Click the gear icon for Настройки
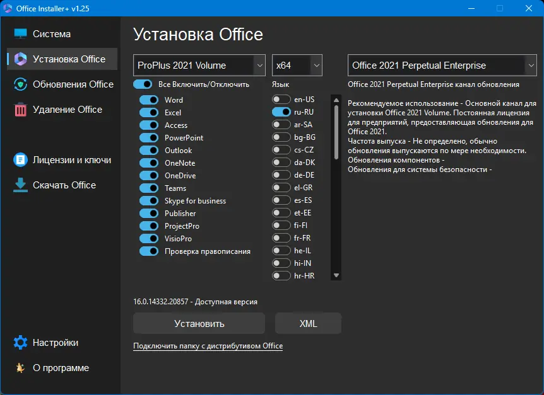Viewport: 544px width, 395px height. click(x=21, y=343)
